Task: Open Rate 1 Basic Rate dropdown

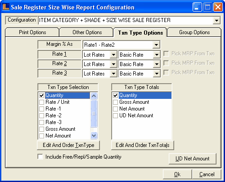Action: tap(157, 55)
